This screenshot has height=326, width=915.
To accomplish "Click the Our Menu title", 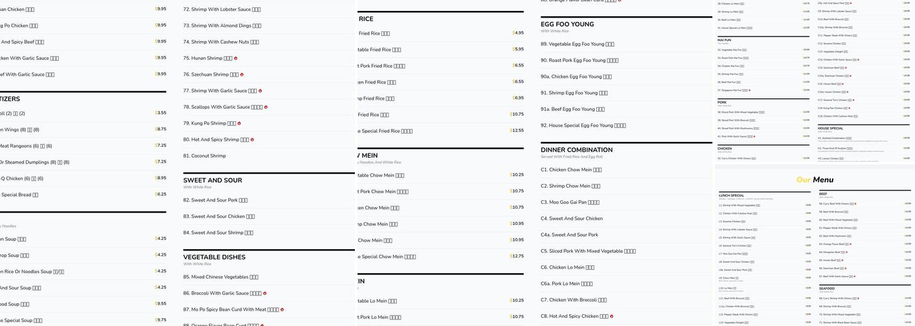I will [814, 180].
